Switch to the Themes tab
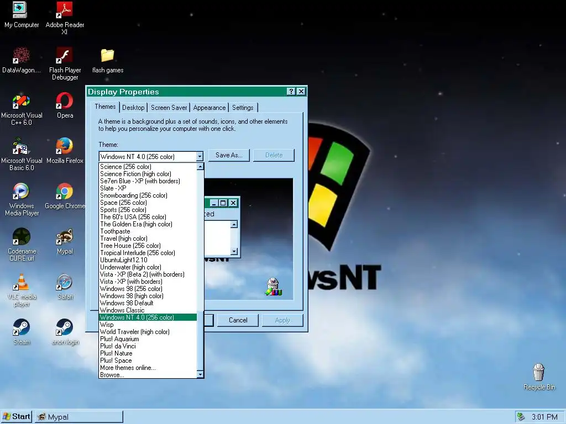This screenshot has height=424, width=566. 105,107
